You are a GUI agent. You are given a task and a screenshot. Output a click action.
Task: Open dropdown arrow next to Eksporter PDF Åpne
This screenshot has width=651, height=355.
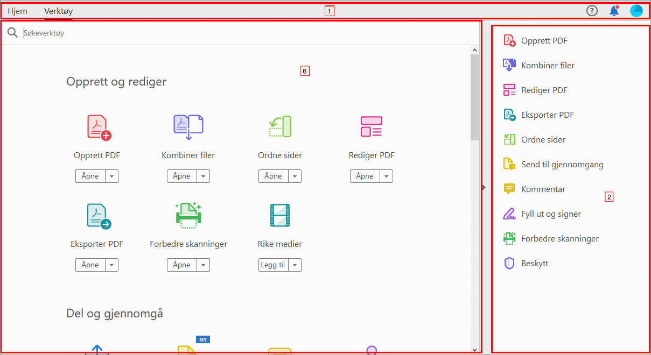point(111,265)
